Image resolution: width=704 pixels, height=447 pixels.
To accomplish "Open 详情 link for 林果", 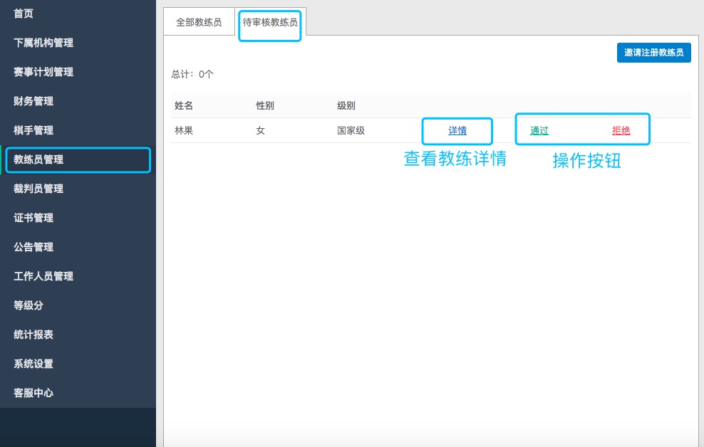I will (x=457, y=130).
